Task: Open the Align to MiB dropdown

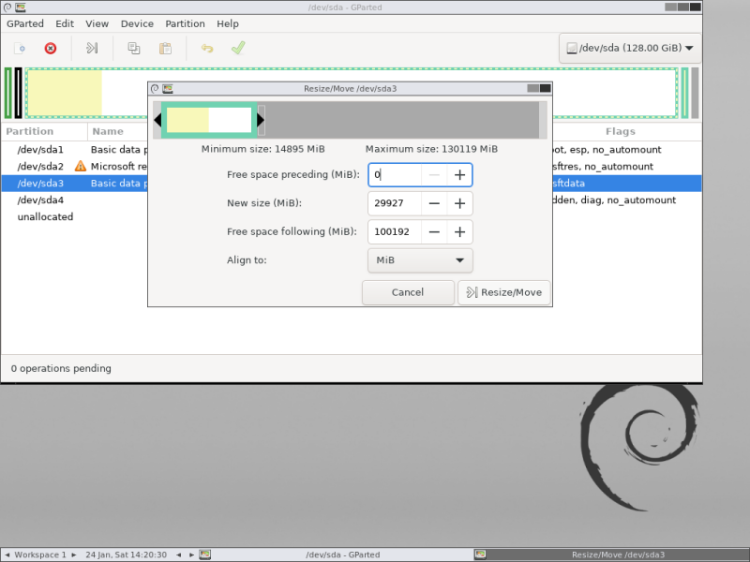Action: 420,260
